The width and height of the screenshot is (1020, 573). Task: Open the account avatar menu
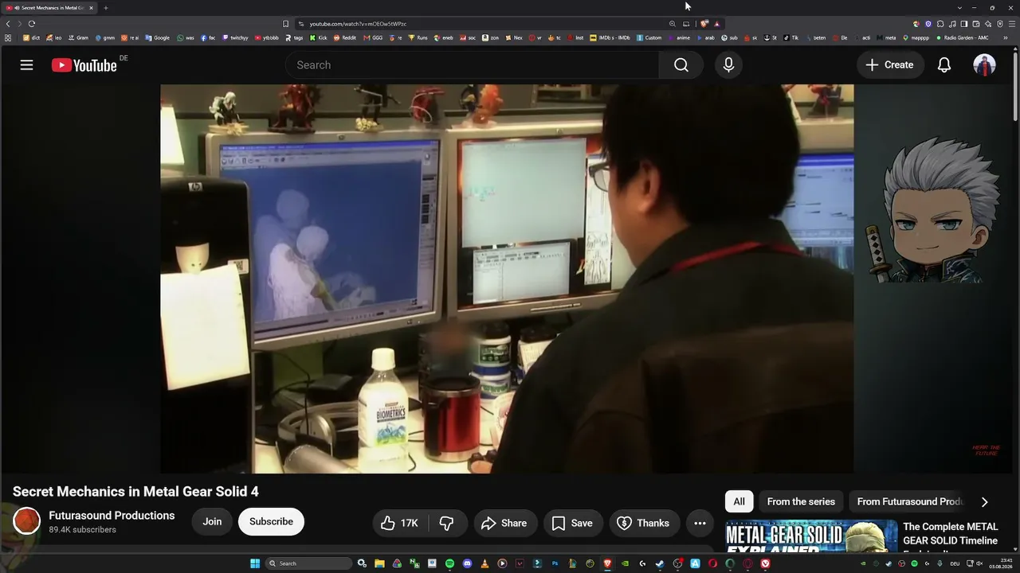pyautogui.click(x=984, y=65)
